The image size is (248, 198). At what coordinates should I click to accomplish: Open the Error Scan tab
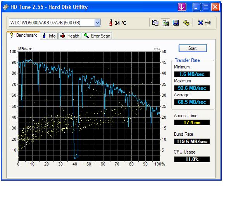(97, 36)
